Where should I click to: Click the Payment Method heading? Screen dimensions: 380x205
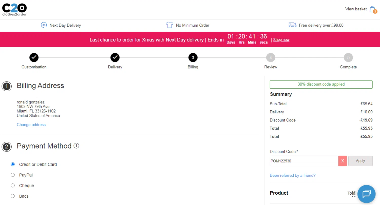coord(44,146)
